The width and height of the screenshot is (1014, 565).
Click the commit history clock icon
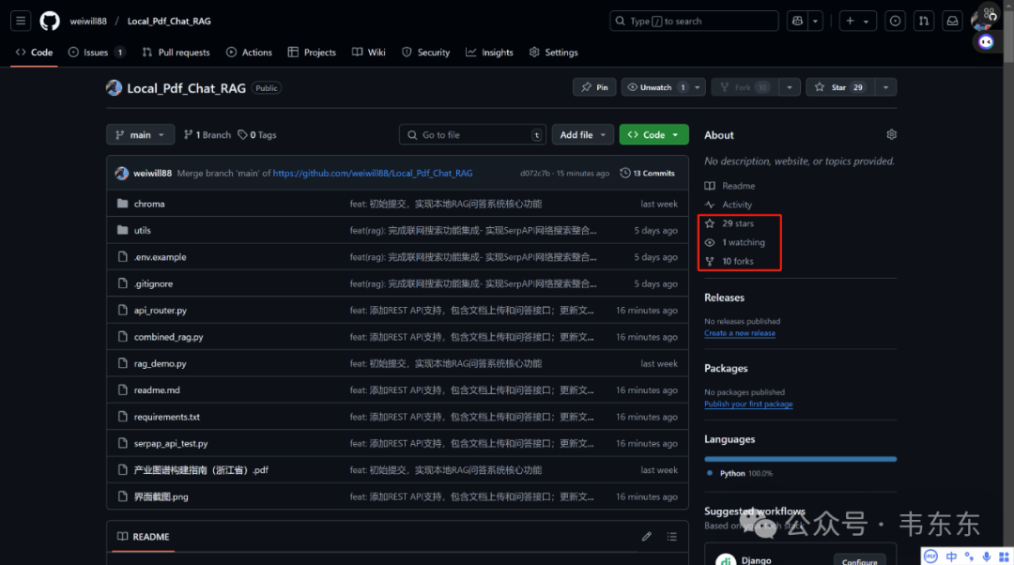[x=624, y=173]
